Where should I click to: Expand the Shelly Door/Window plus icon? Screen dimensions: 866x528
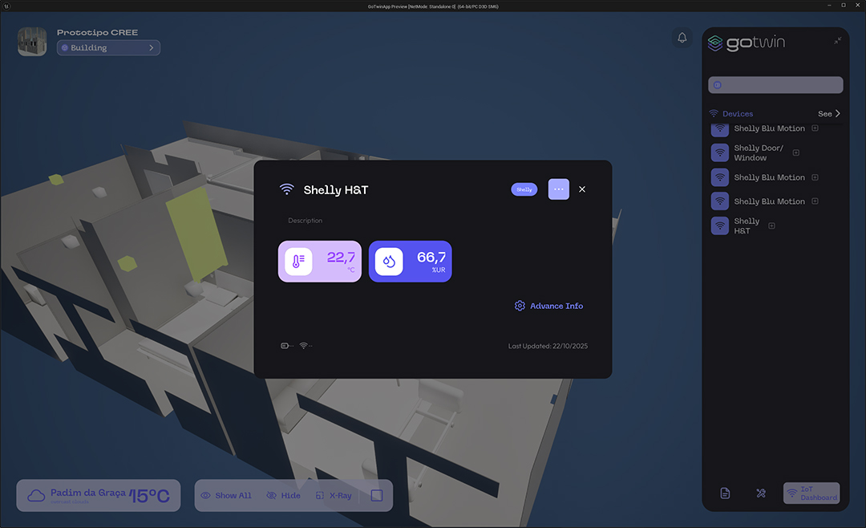(796, 152)
